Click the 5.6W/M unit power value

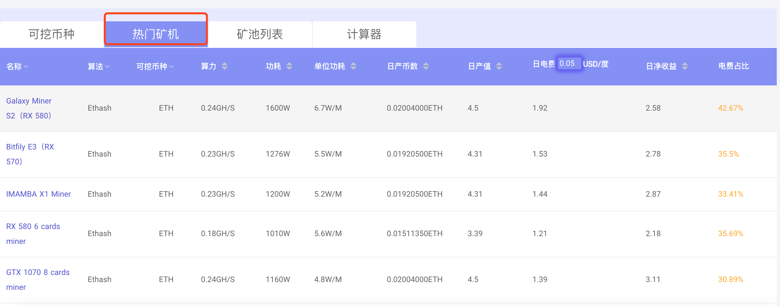tap(328, 234)
